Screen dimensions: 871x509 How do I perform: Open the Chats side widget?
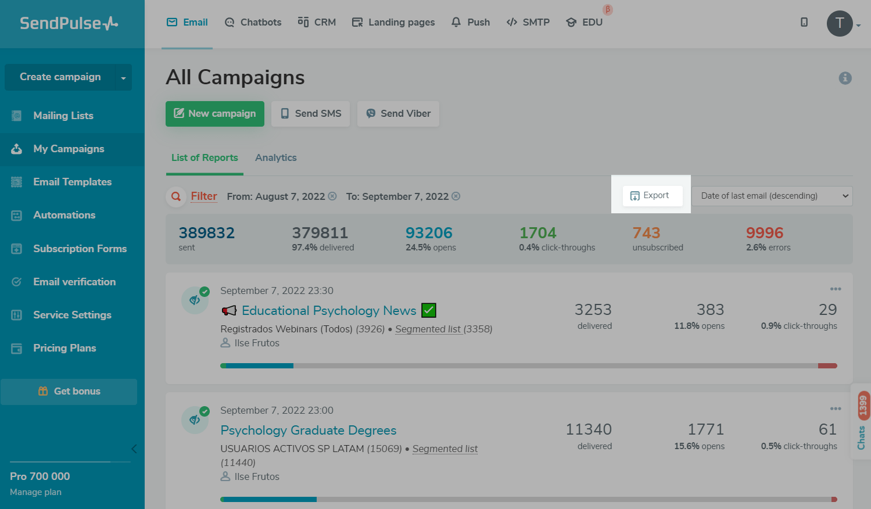[861, 421]
